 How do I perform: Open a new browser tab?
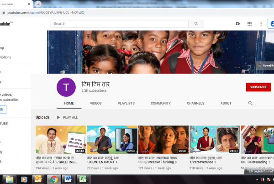(x=38, y=4)
